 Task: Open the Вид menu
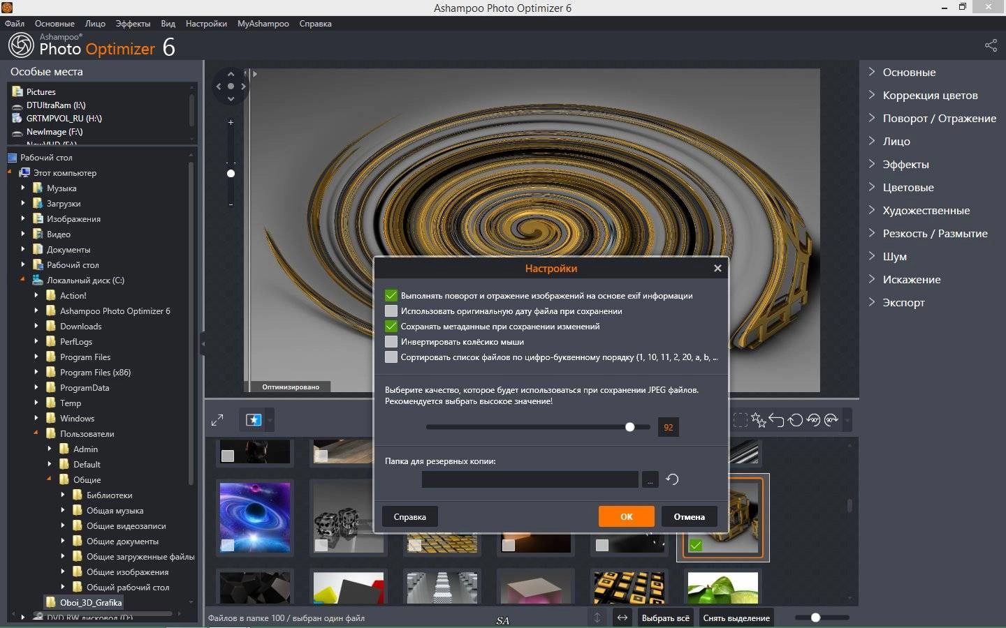(x=168, y=24)
